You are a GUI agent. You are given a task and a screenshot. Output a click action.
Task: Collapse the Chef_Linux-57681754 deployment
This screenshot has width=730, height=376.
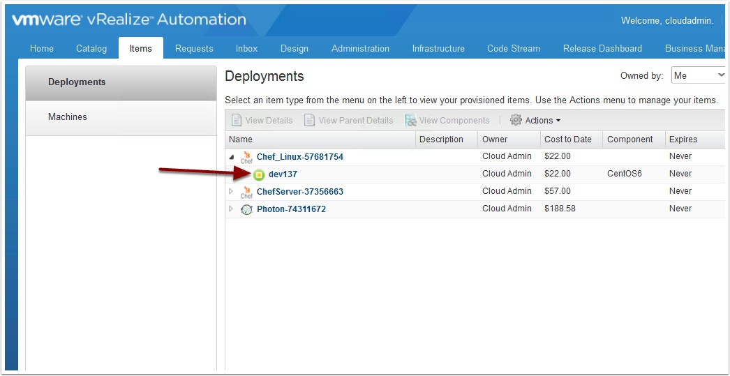(x=232, y=157)
